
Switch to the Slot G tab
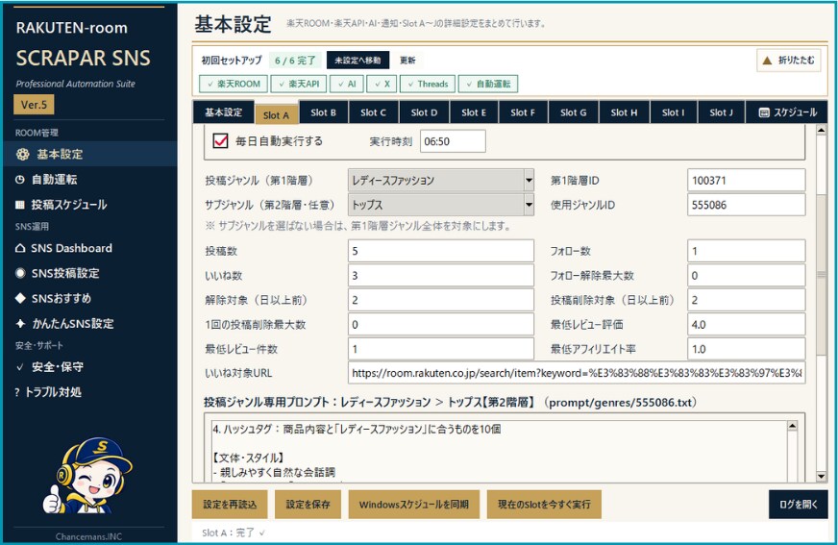pos(573,112)
